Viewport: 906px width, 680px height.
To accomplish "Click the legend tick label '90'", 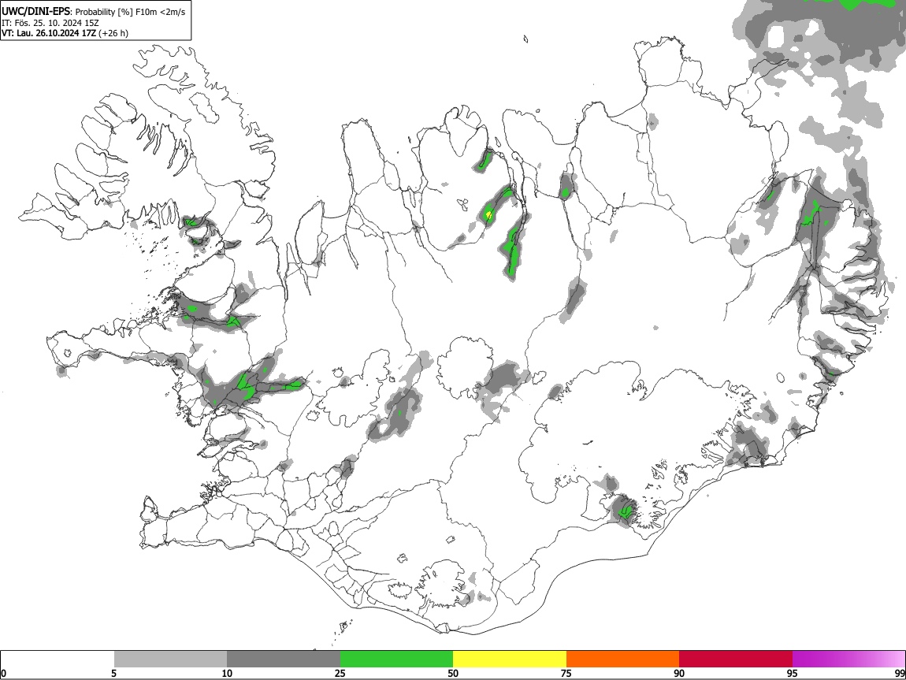I will 679,674.
